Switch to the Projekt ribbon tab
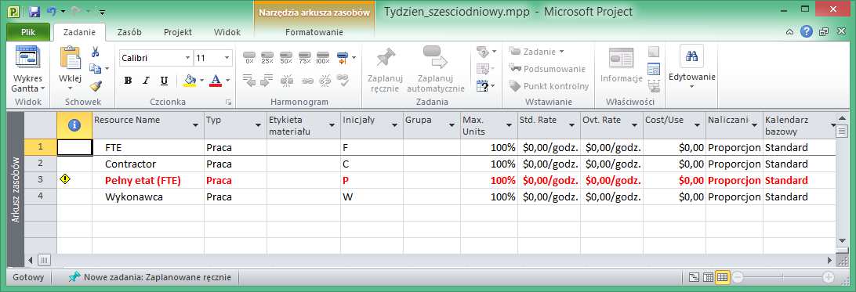This screenshot has width=856, height=292. click(178, 32)
